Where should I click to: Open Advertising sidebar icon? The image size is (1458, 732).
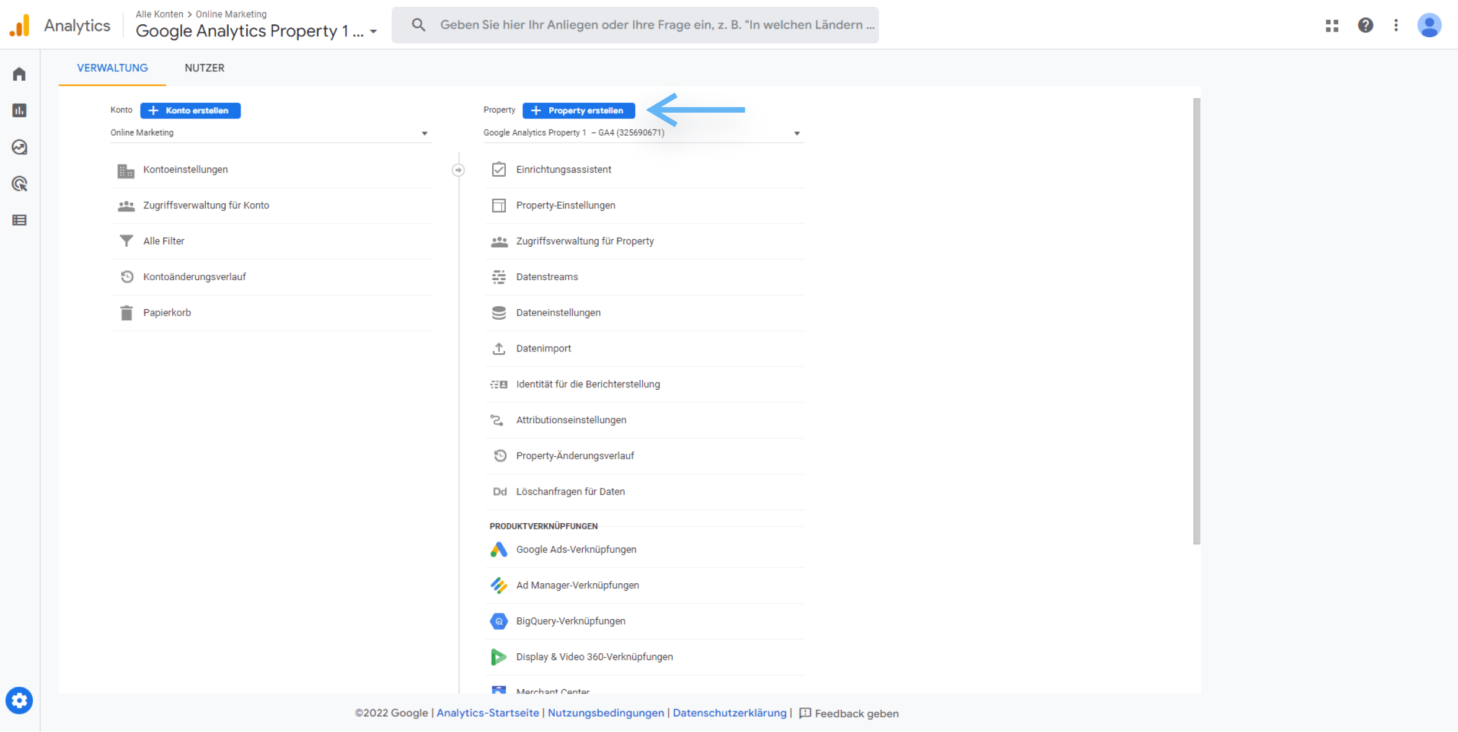(x=19, y=183)
